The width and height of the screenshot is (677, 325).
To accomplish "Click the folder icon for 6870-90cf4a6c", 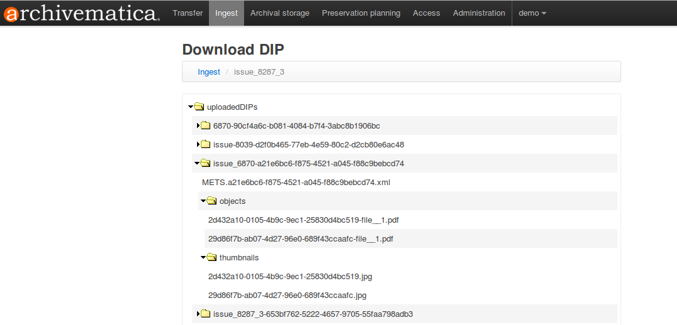I will (205, 125).
